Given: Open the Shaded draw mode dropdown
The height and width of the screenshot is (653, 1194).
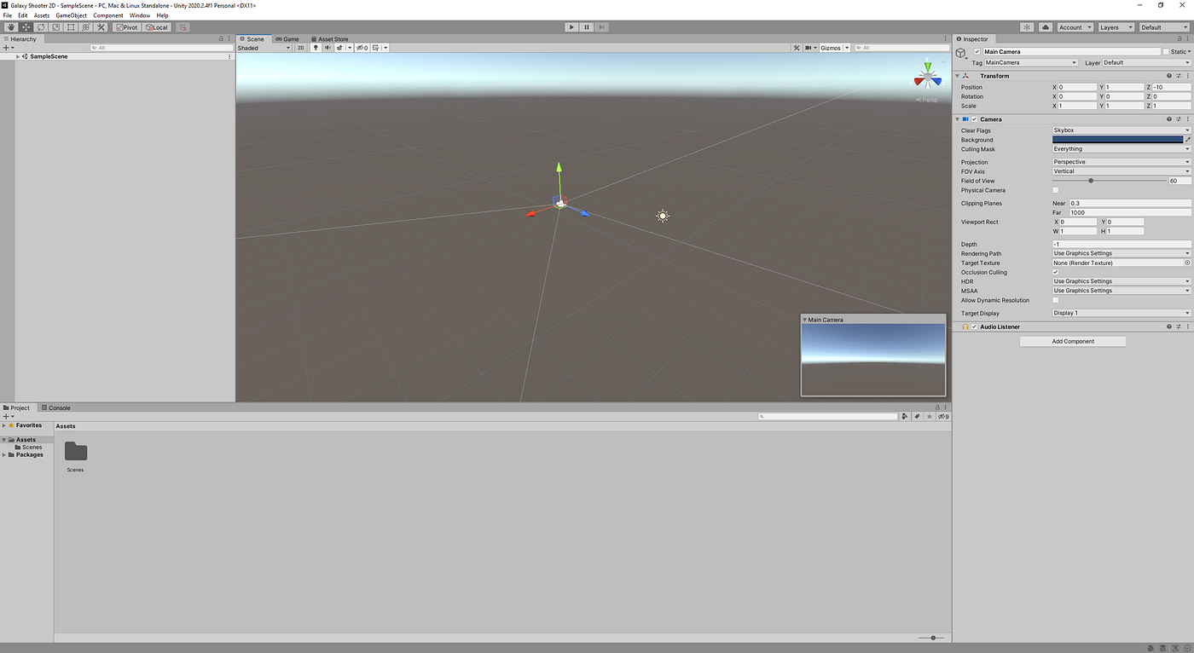Looking at the screenshot, I should 264,48.
